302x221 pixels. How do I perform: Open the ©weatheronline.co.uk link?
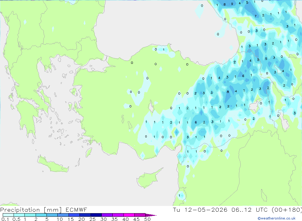pyautogui.click(x=277, y=218)
